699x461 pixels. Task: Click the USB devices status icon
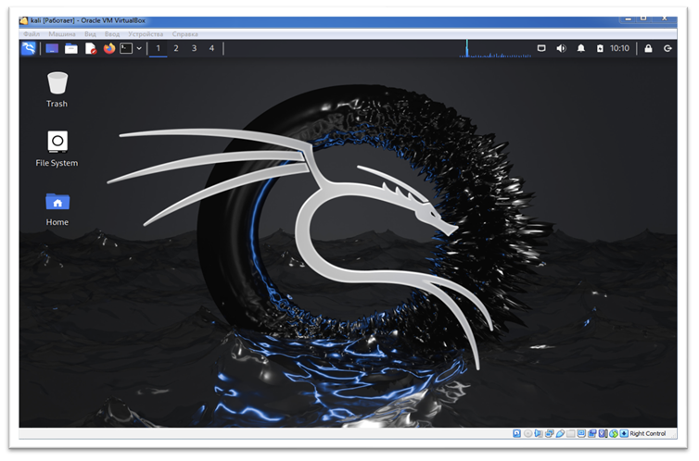pos(560,433)
